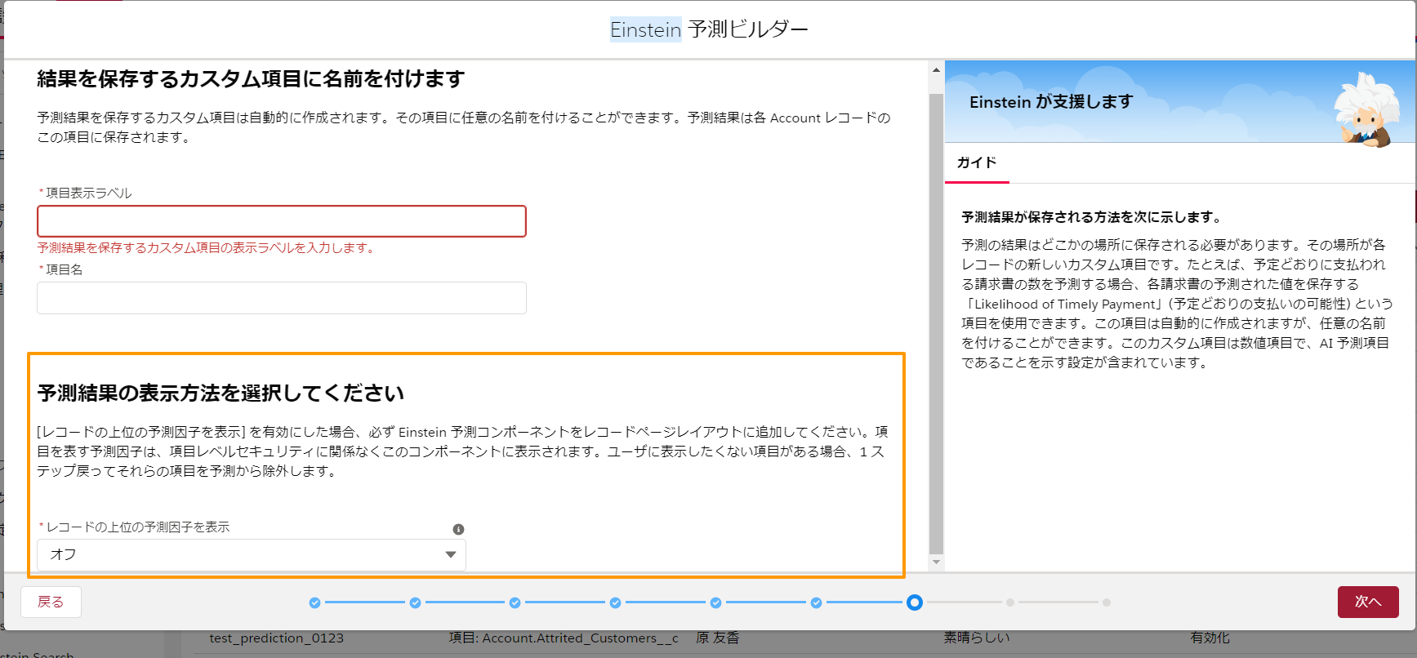
Task: Return to the sixth completed step checkmark
Action: [x=816, y=602]
